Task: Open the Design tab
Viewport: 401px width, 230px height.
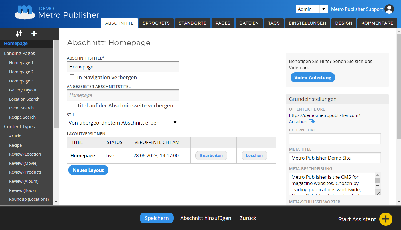Action: 344,23
